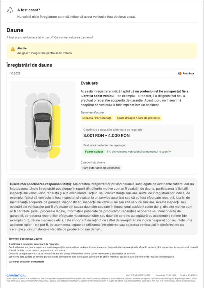Click the carVertical logo in footer
The width and height of the screenshot is (204, 288).
click(x=16, y=275)
